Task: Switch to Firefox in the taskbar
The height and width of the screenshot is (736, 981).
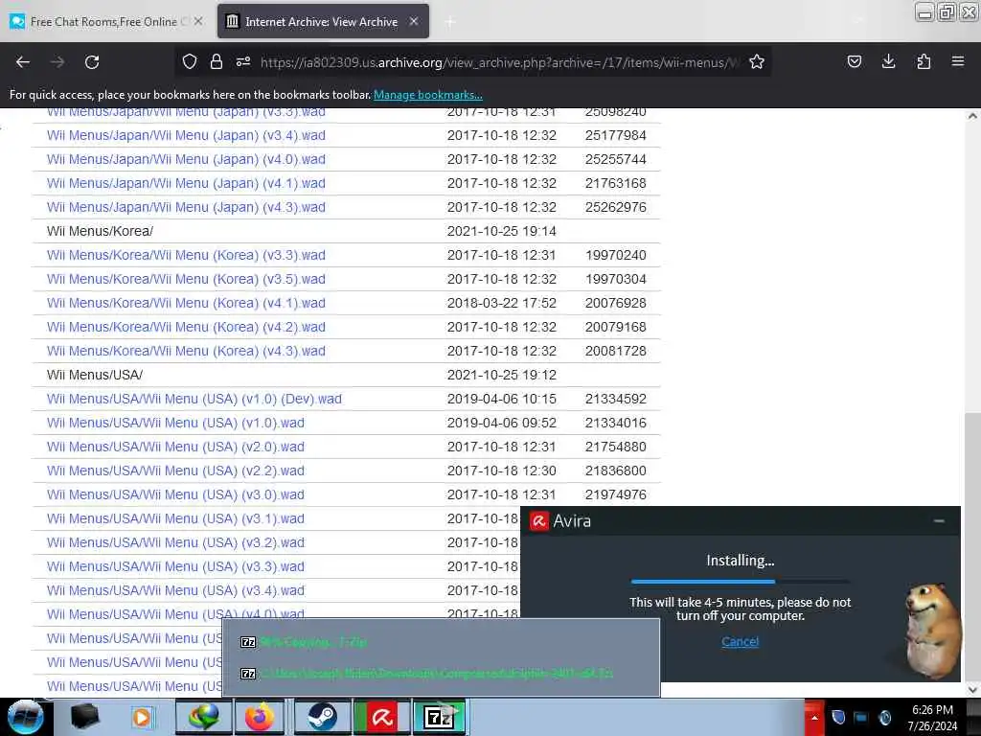Action: (260, 717)
